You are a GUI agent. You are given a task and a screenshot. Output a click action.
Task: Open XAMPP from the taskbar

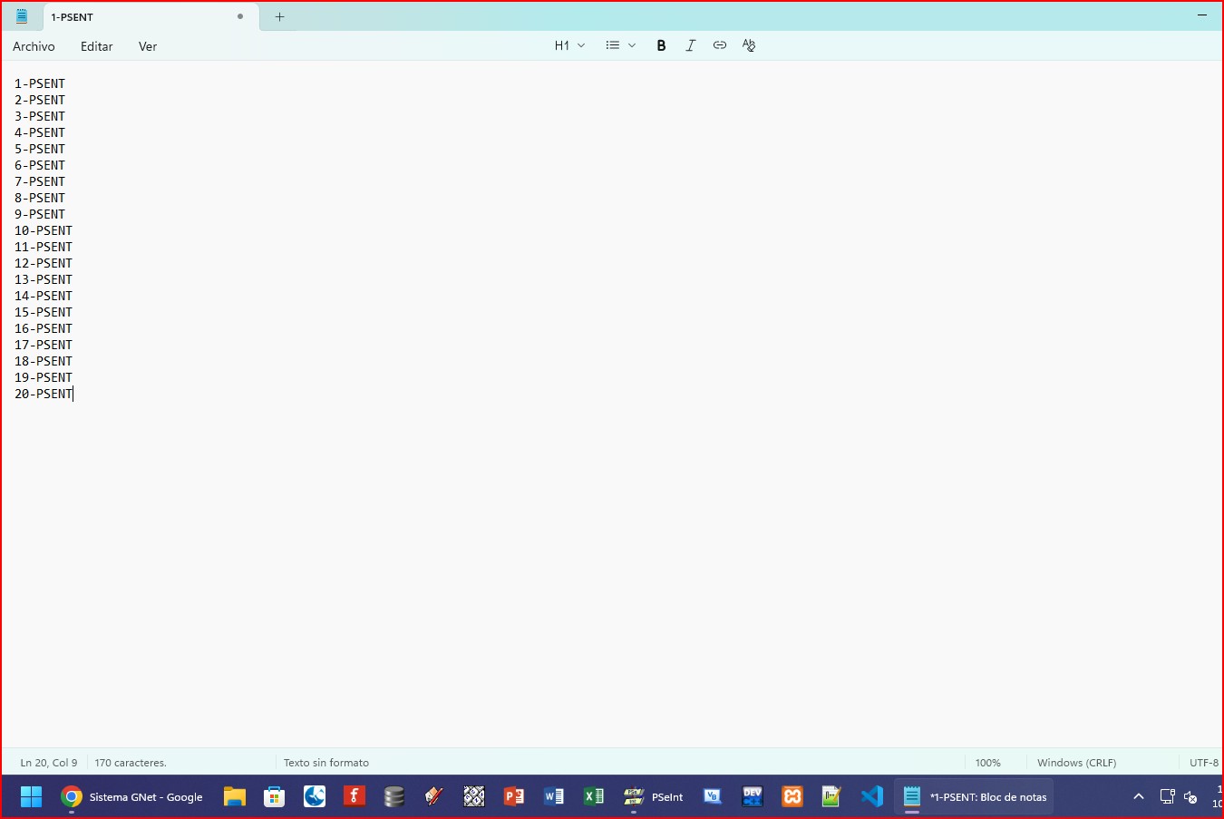[792, 797]
